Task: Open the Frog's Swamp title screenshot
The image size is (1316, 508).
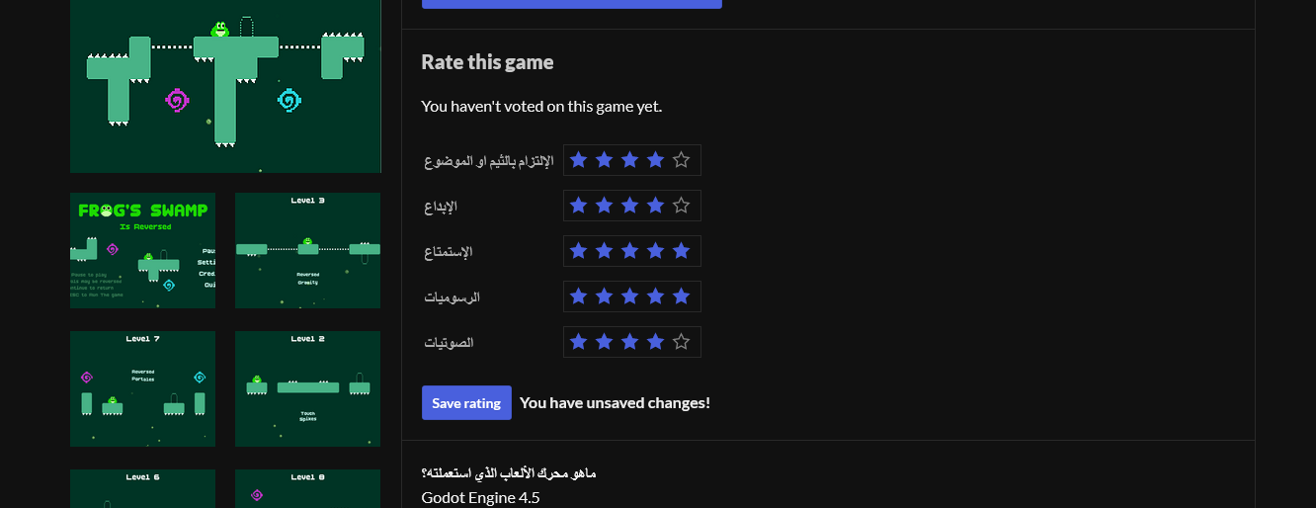Action: tap(142, 250)
